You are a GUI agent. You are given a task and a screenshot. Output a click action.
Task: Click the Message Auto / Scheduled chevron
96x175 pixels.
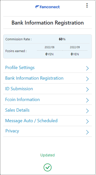[87, 121]
